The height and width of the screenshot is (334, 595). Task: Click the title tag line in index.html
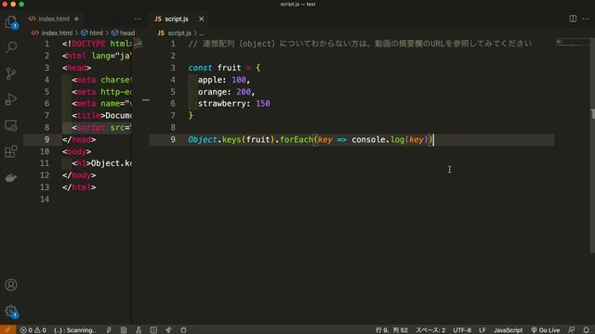pyautogui.click(x=101, y=115)
